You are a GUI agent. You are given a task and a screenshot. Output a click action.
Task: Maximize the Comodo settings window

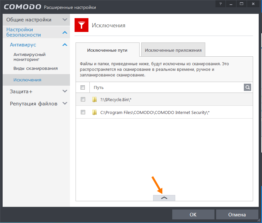pos(242,4)
